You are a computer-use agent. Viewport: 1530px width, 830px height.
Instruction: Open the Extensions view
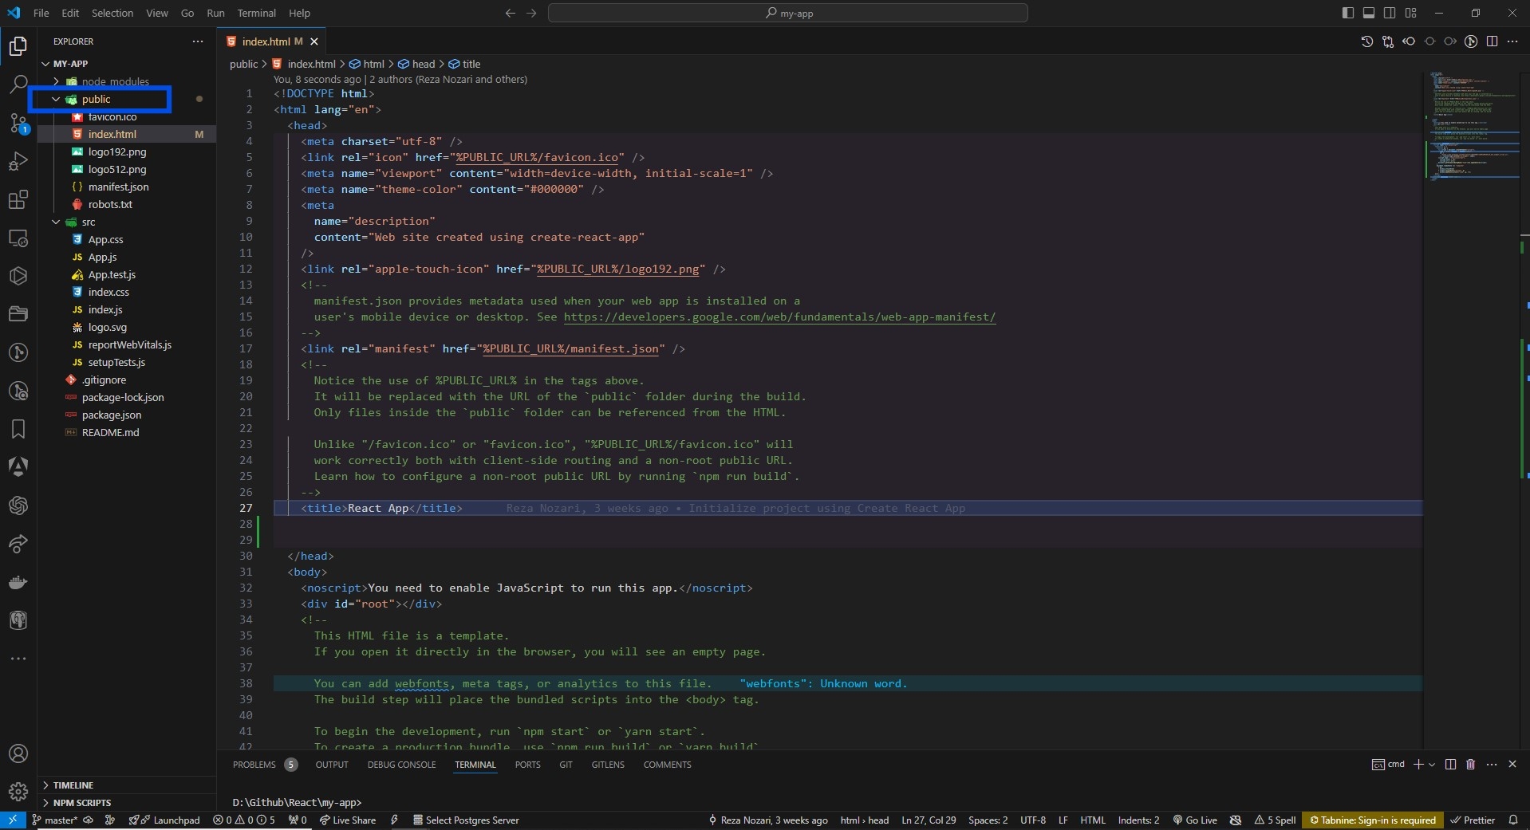click(x=18, y=200)
